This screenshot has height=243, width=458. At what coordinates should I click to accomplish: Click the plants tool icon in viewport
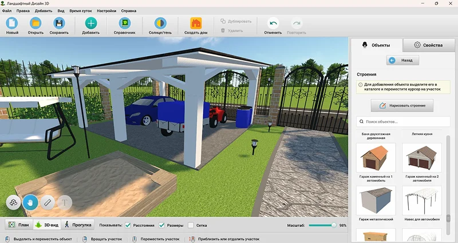(x=13, y=202)
